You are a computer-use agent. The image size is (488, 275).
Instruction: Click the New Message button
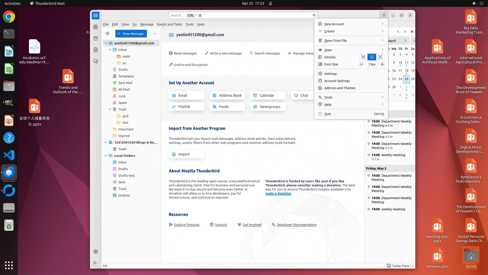pyautogui.click(x=131, y=34)
